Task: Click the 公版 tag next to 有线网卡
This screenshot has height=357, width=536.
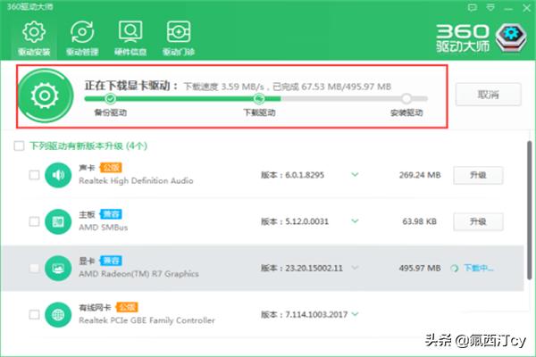Action: pos(127,307)
